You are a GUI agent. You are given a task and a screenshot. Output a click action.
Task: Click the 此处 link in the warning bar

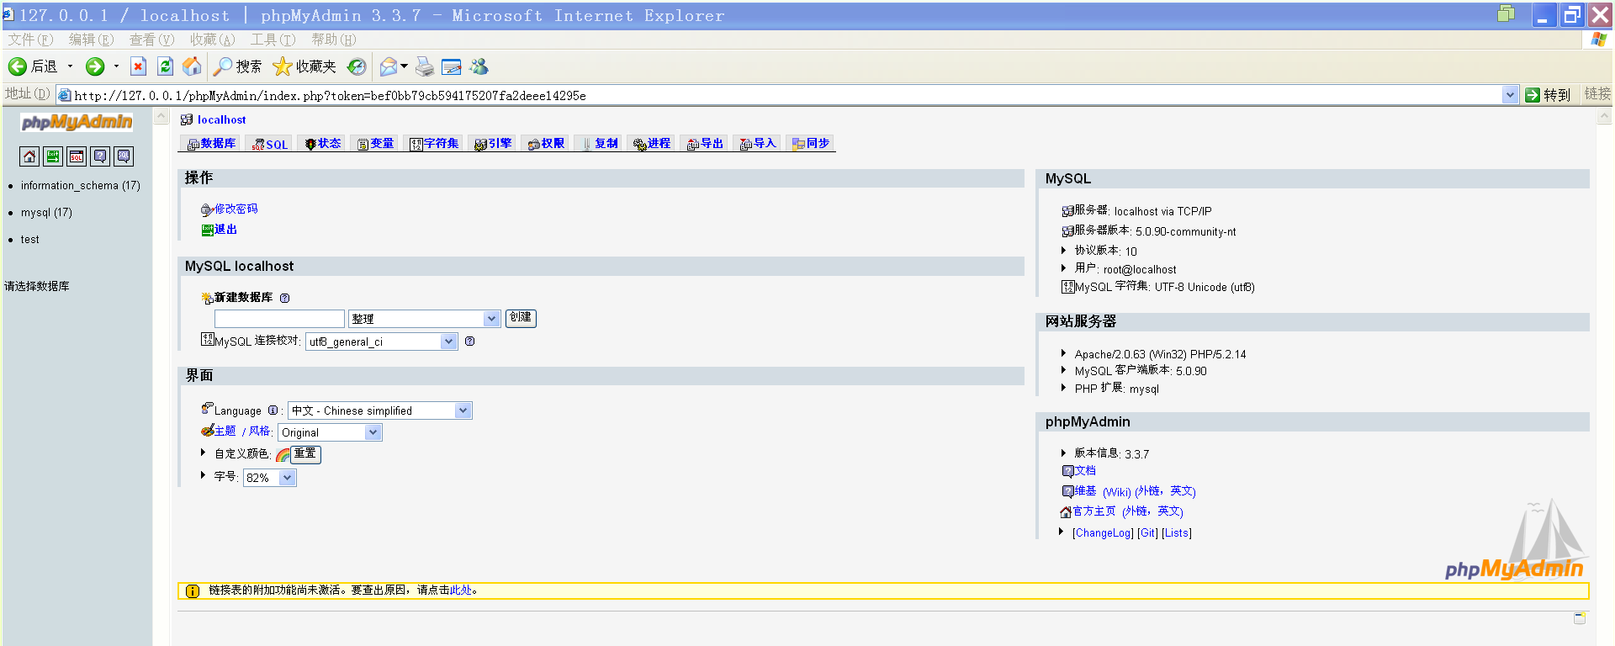click(461, 590)
